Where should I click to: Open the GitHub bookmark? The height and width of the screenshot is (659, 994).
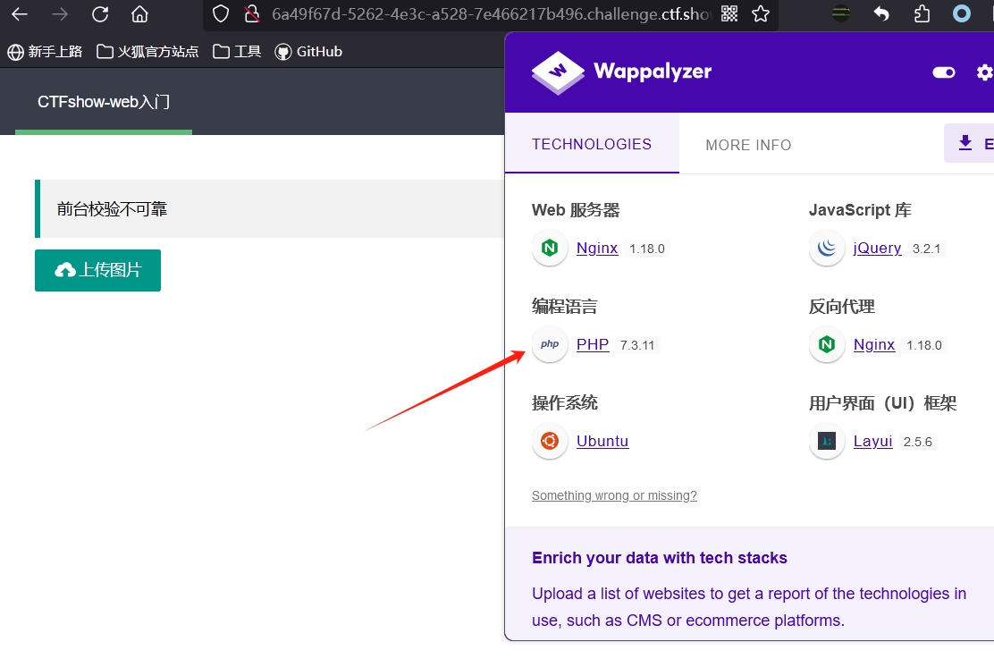click(308, 51)
